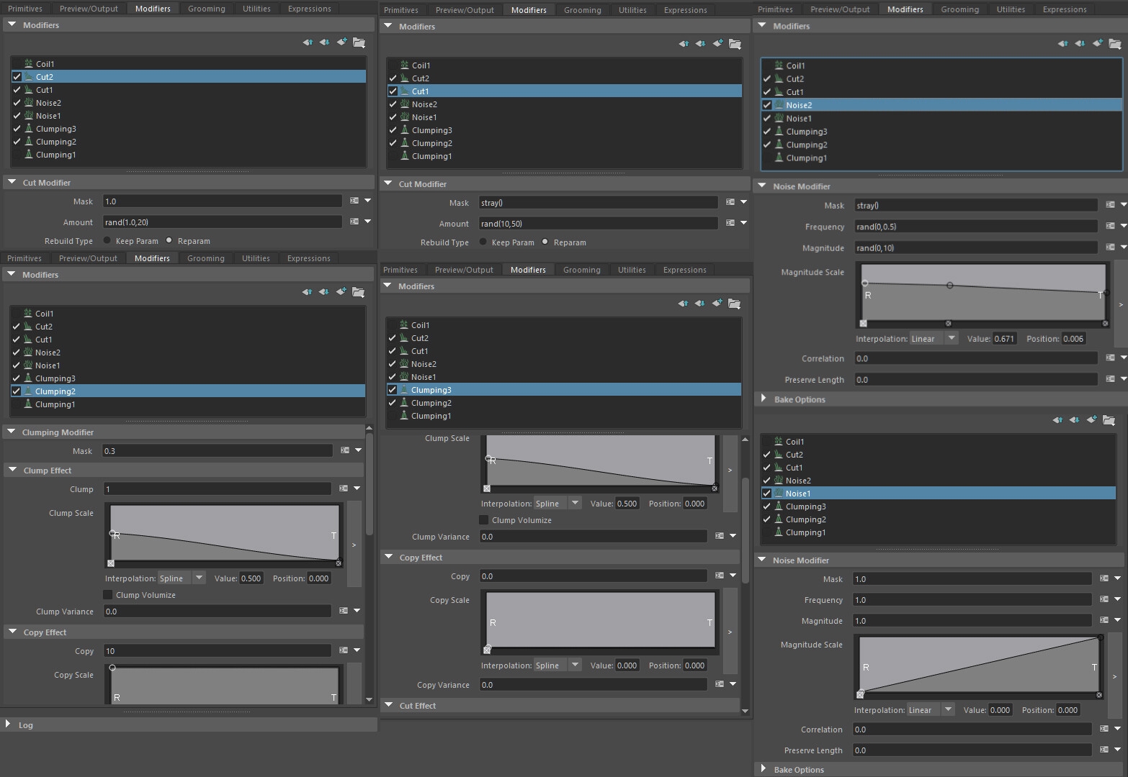Expand the Log section
The image size is (1128, 777).
pos(8,724)
